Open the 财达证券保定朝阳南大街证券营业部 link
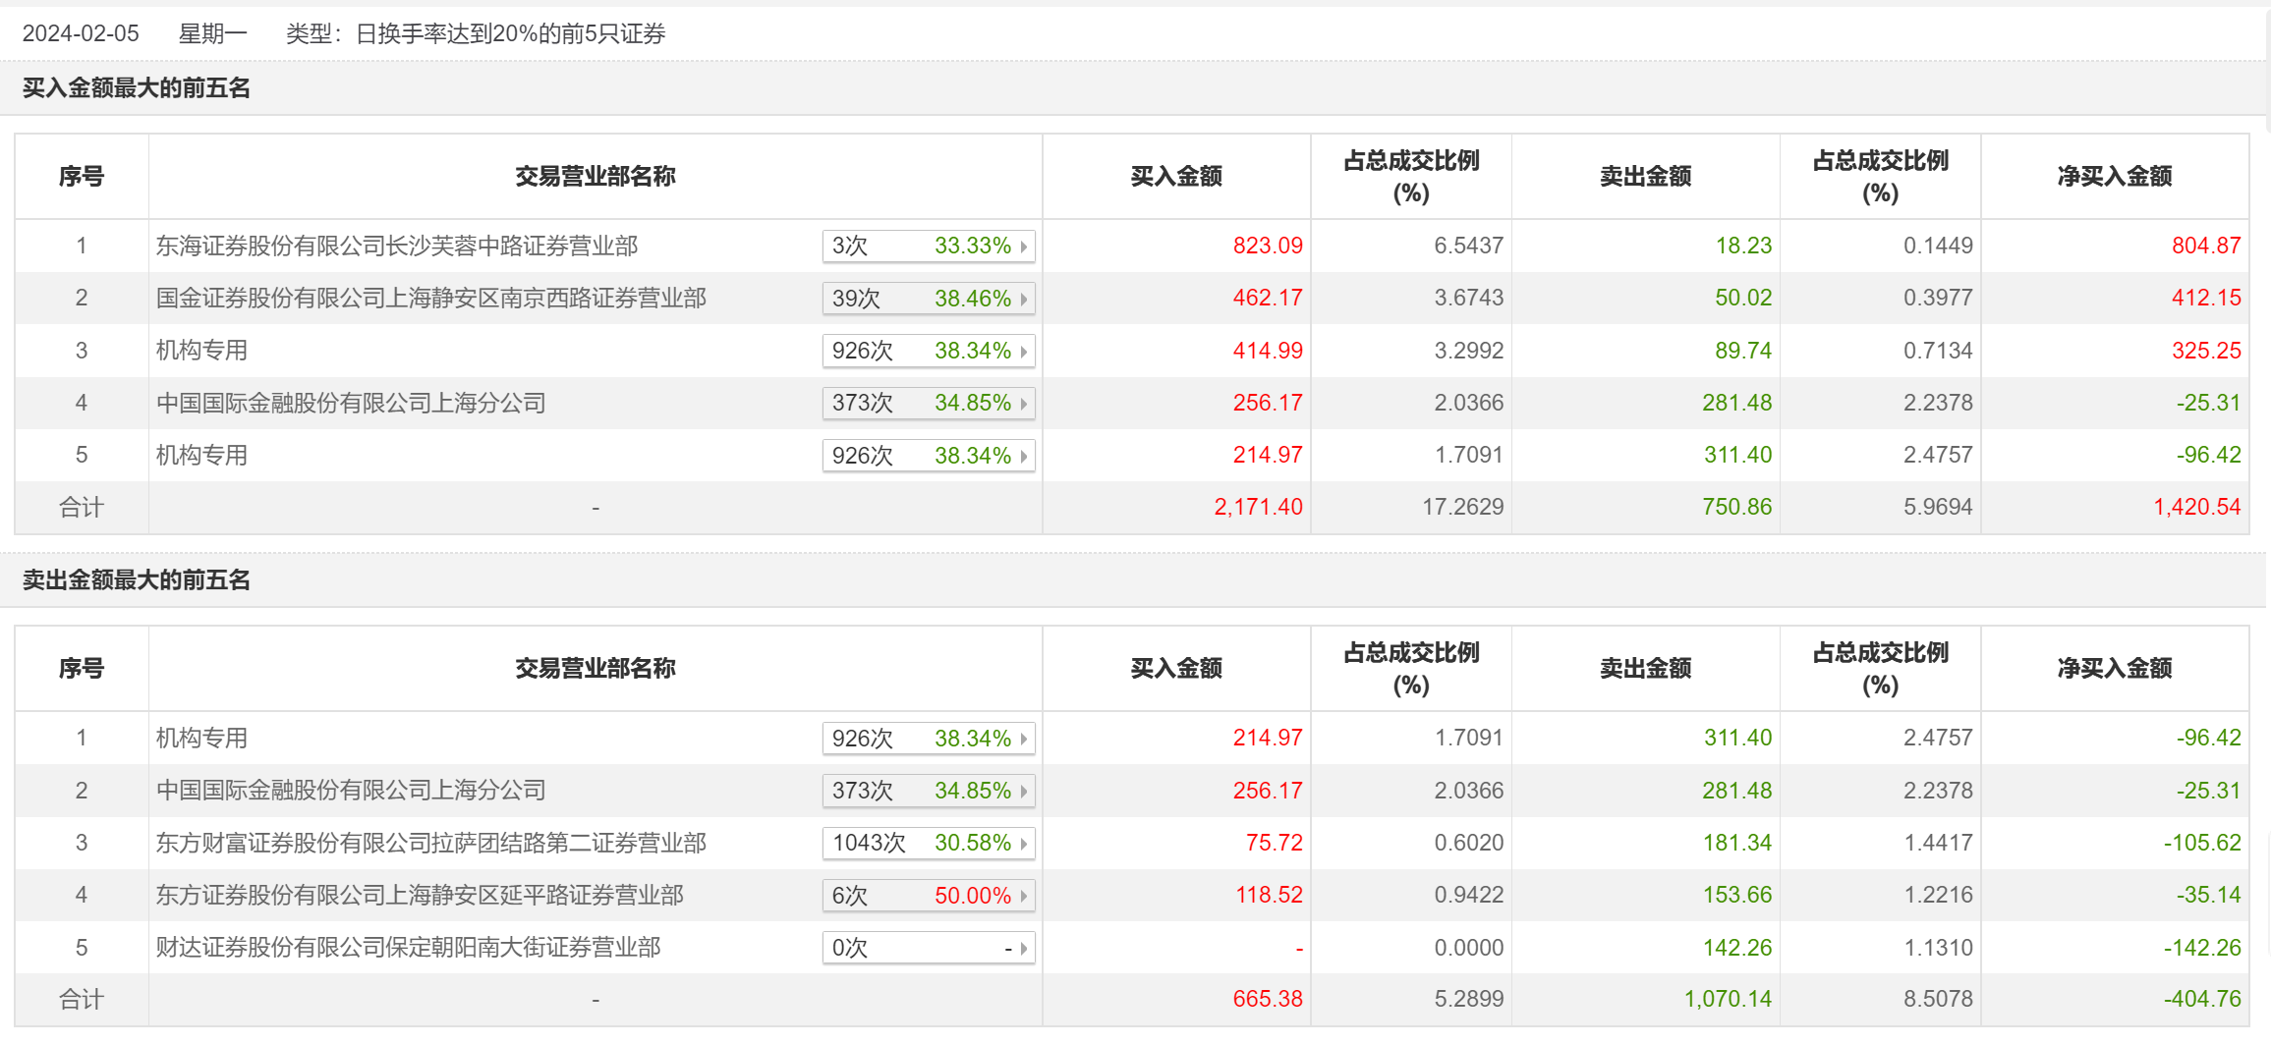Screen dimensions: 2271x1044 coord(408,948)
